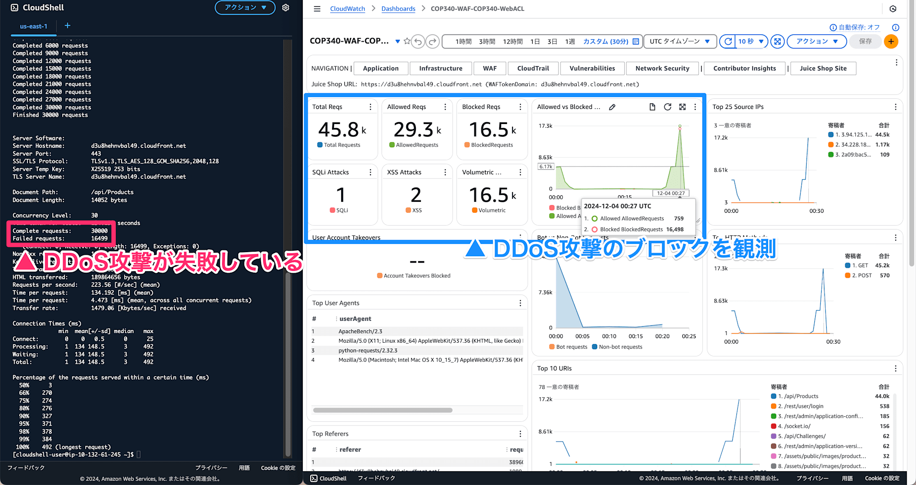Viewport: 916px width, 485px height.
Task: Open the WAF navigation button
Action: coord(490,68)
